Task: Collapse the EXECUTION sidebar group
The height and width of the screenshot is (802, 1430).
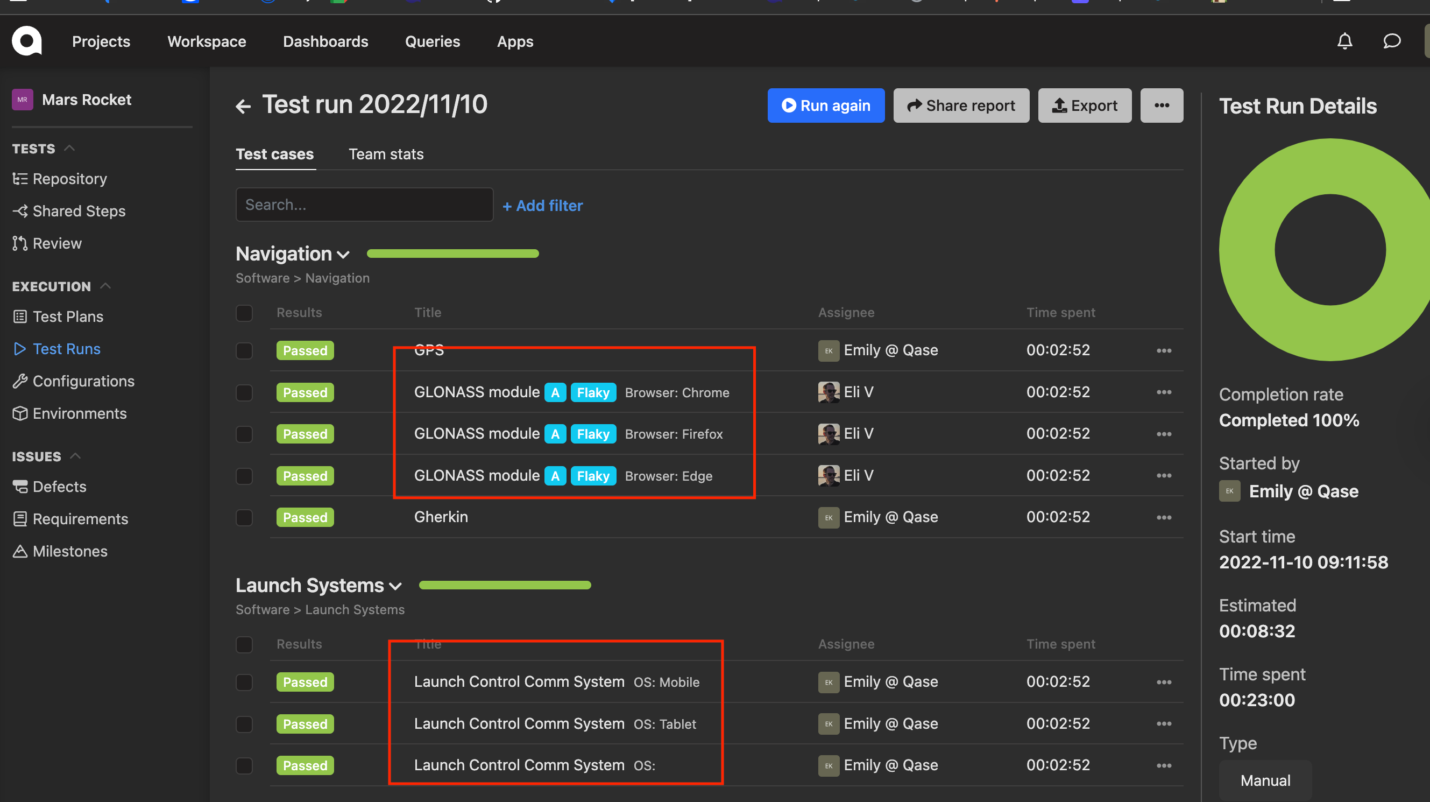Action: click(x=105, y=286)
